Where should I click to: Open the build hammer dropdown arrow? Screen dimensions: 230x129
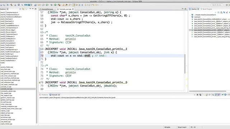(x=13, y=5)
